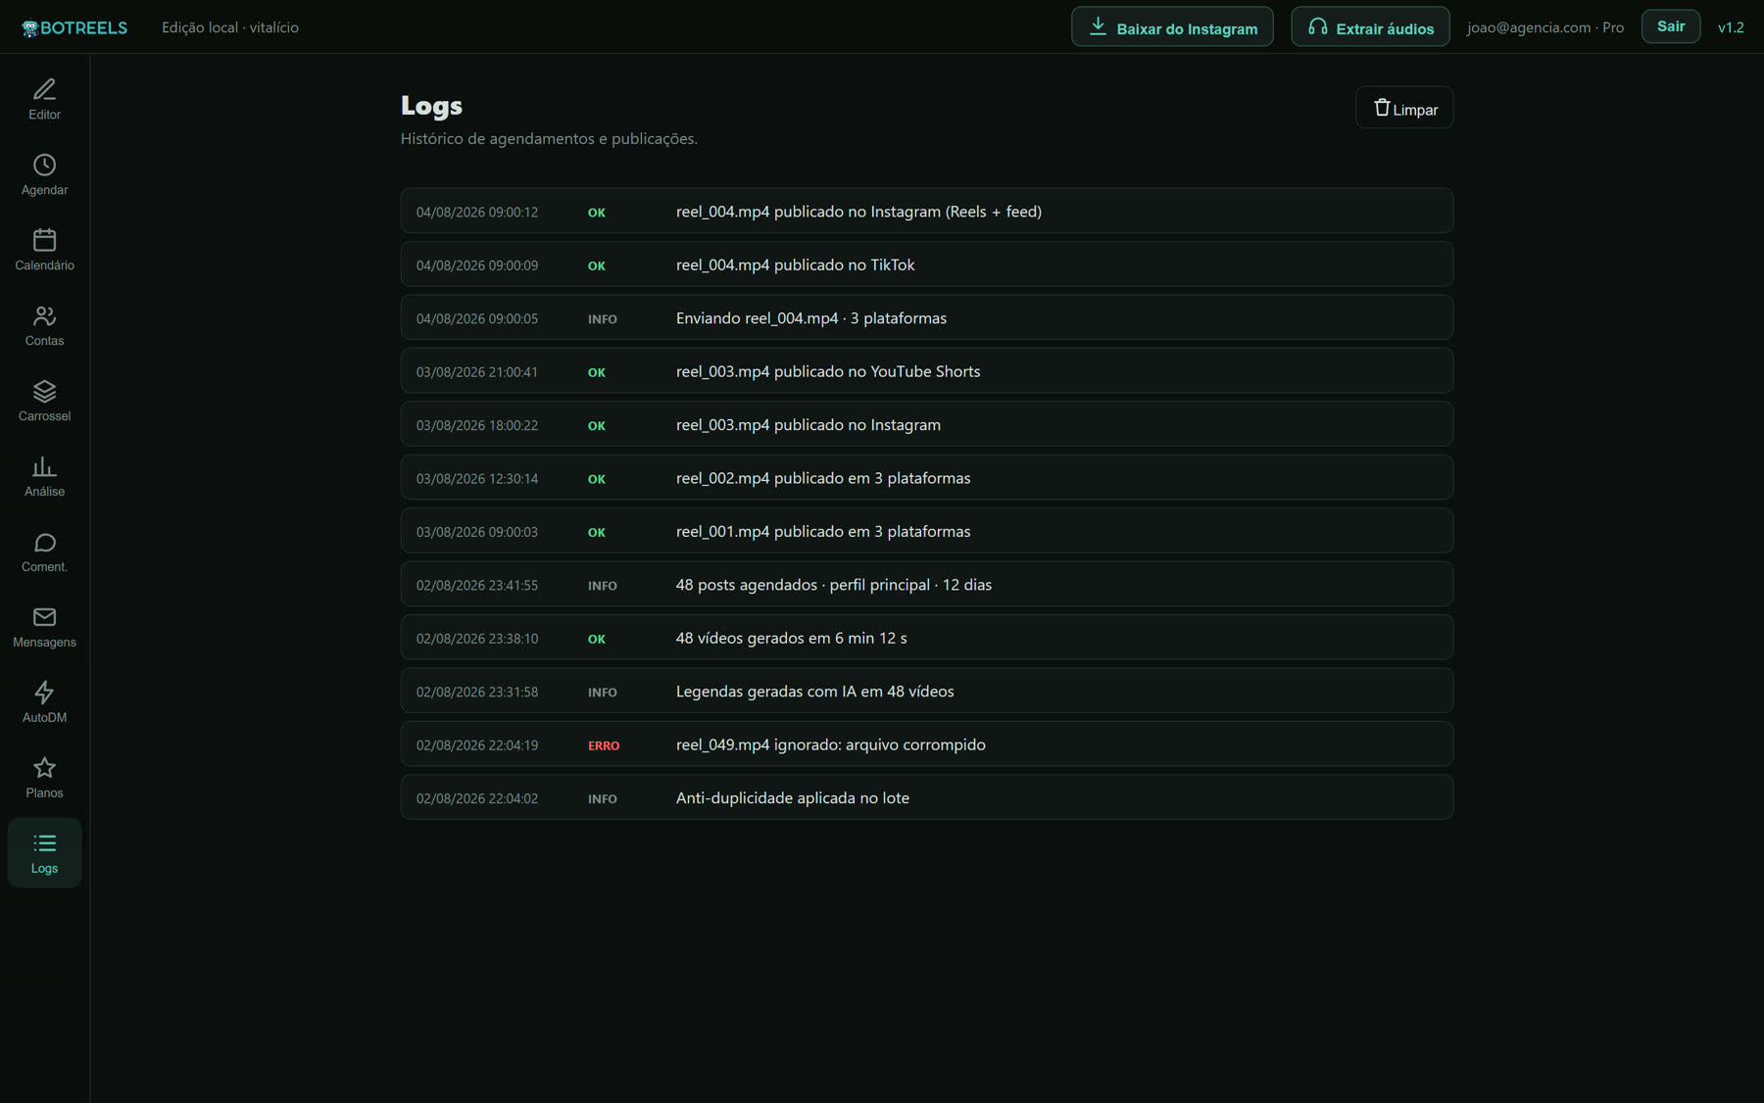1764x1103 pixels.
Task: Select log reel_003.mp4 publicado no Instagram
Action: tap(926, 424)
